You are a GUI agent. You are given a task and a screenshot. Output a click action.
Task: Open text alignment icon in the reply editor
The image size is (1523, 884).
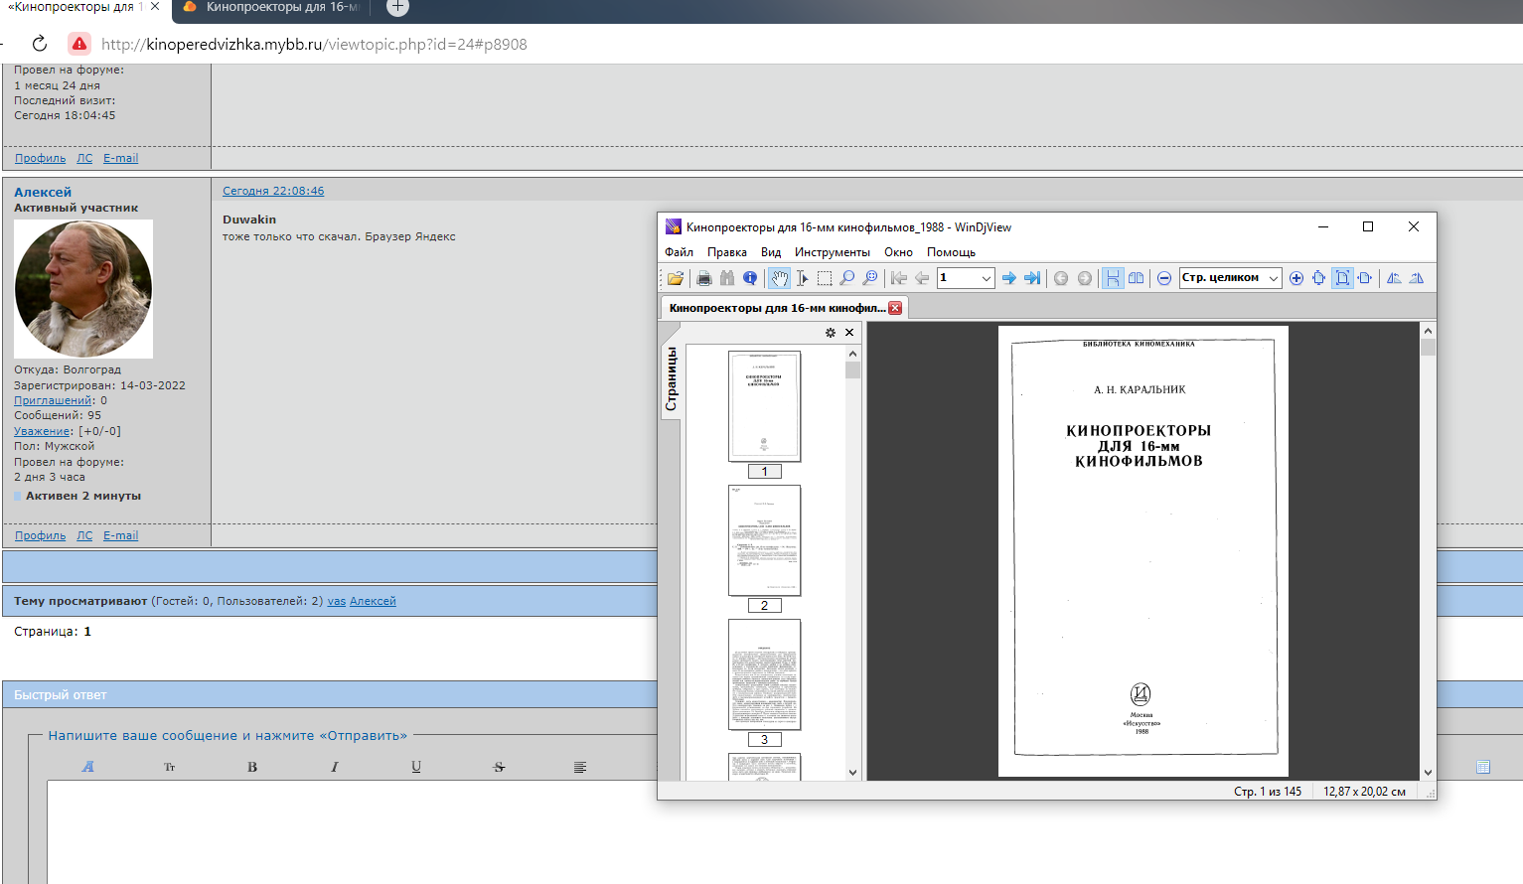(x=580, y=767)
